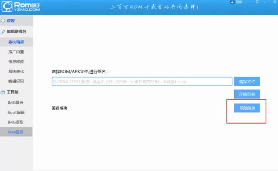Click the title-bar slogan about ROM developers
The width and height of the screenshot is (278, 171).
click(154, 7)
